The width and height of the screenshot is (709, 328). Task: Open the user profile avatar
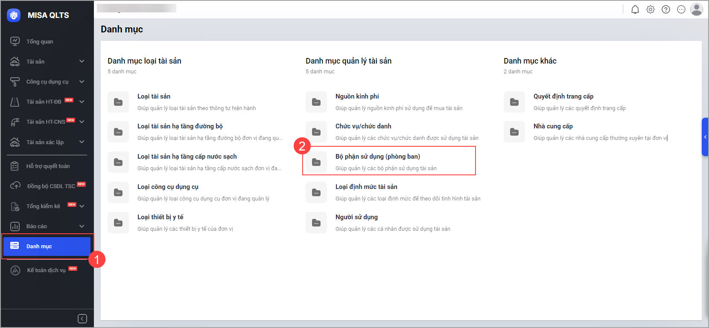click(697, 9)
